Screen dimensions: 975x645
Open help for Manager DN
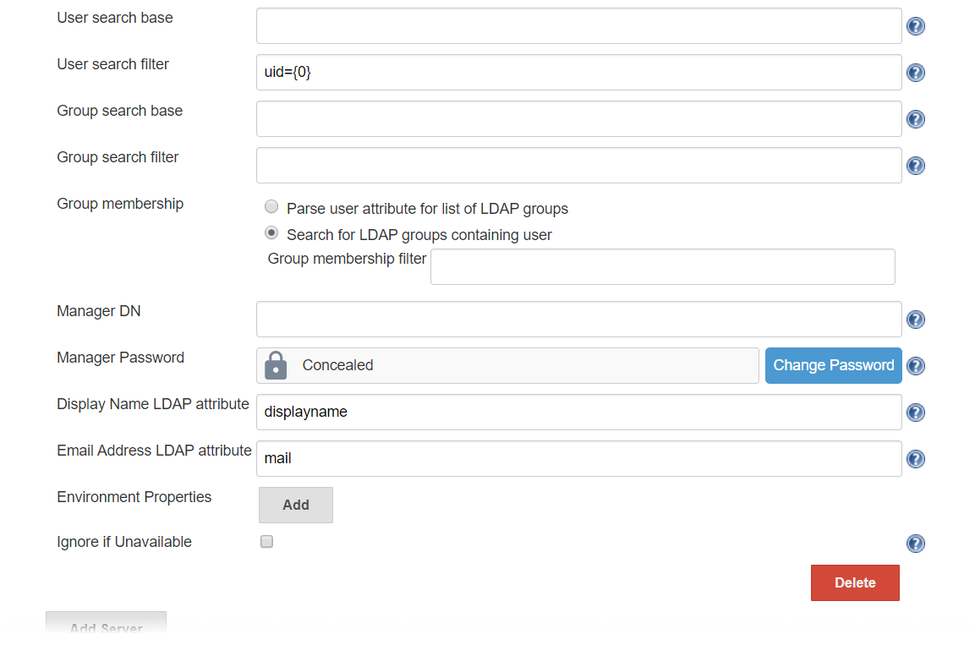click(x=915, y=320)
